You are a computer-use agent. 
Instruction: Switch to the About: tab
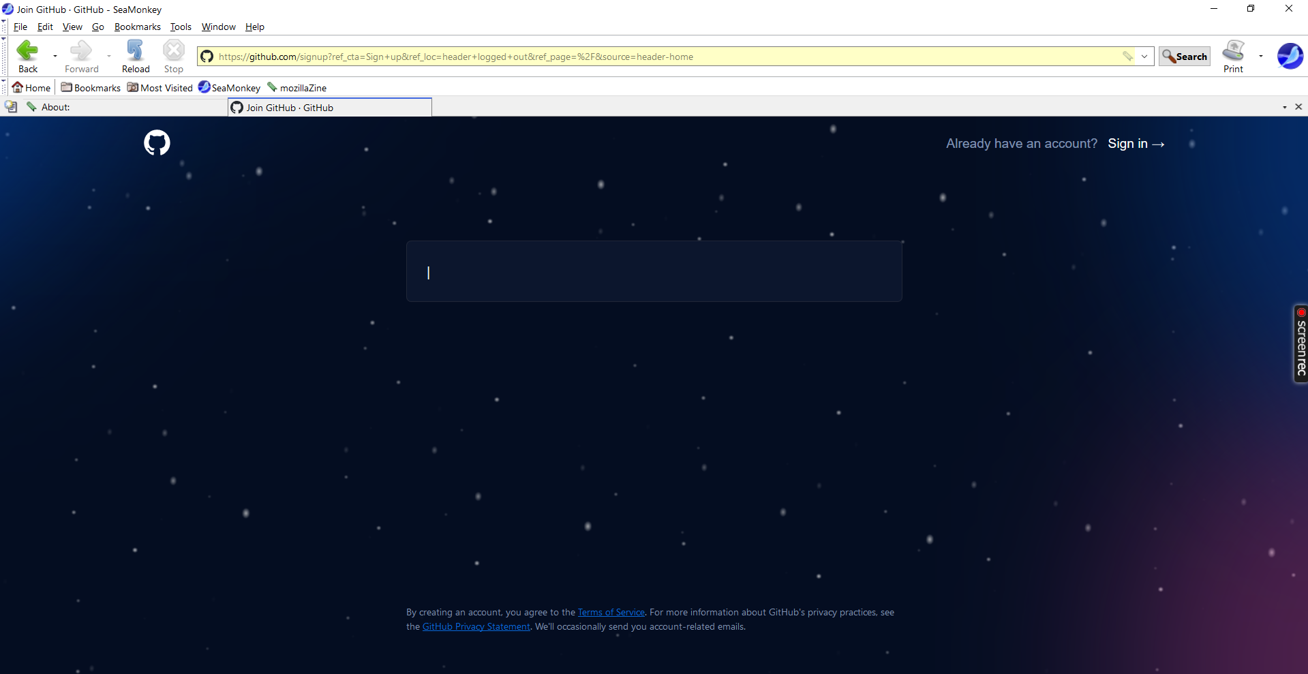point(56,107)
